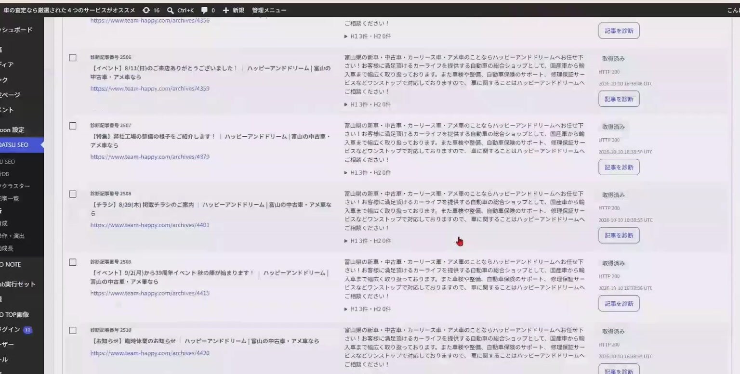Open link team-happy.com/archives/4359

click(150, 89)
